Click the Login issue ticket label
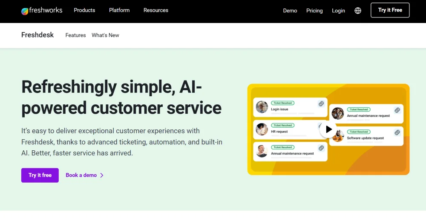 click(279, 109)
